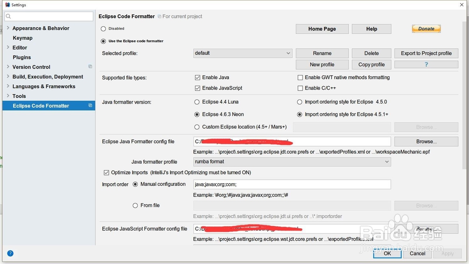
Task: Click the blue help question mark icon
Action: [10, 253]
